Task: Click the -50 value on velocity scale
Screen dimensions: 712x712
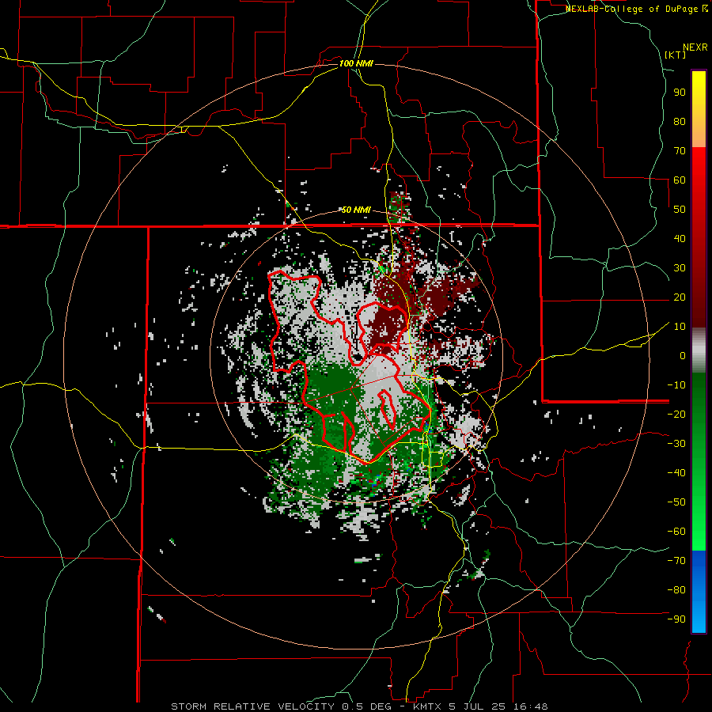Action: click(x=676, y=502)
